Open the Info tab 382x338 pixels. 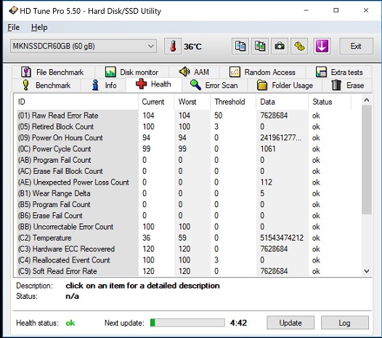click(104, 85)
